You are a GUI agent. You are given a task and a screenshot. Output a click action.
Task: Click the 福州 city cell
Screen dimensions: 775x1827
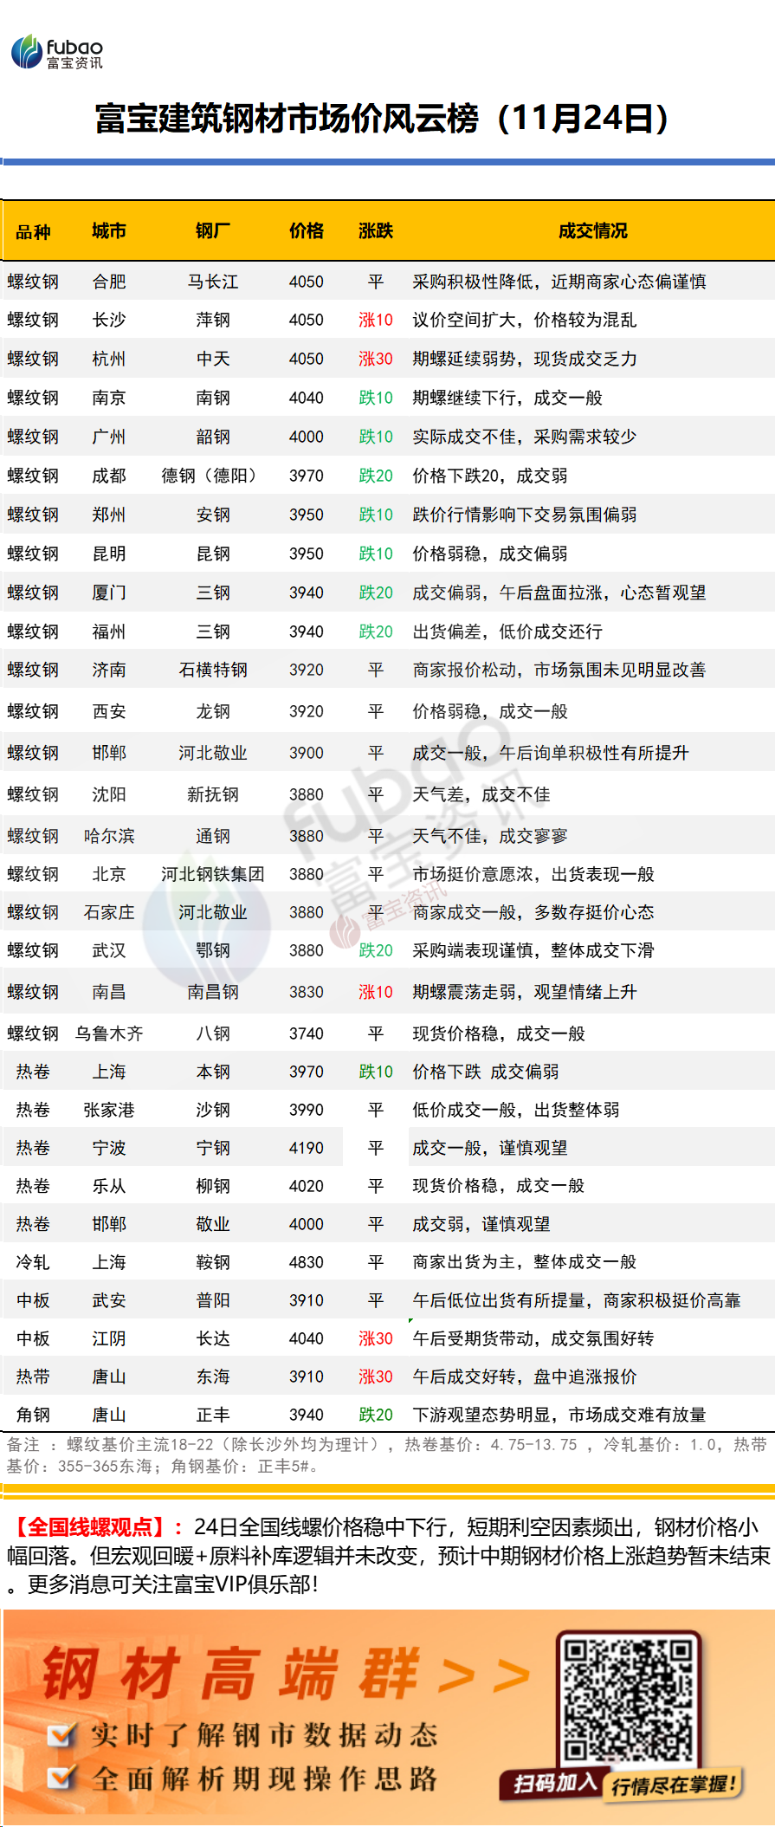tap(109, 632)
